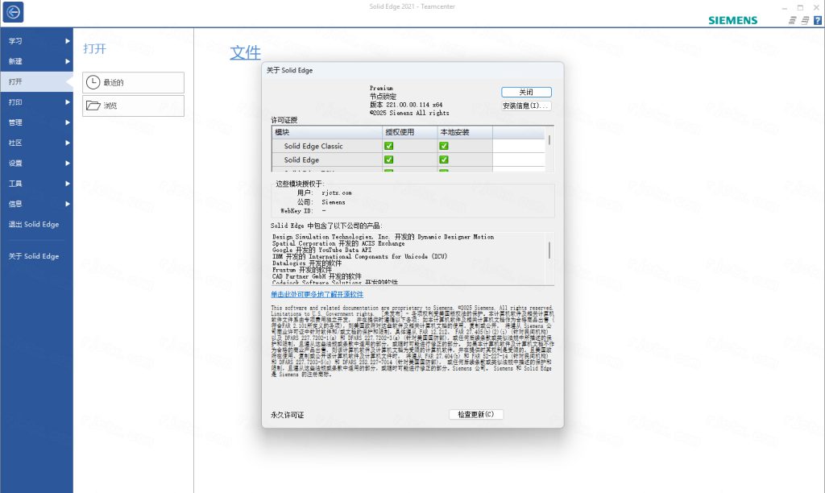Click the 检查更新(C) update check button

pyautogui.click(x=475, y=414)
